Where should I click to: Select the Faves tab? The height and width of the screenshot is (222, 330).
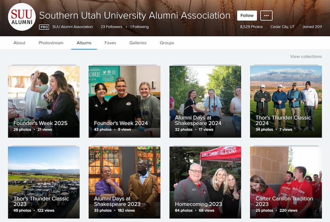(110, 43)
